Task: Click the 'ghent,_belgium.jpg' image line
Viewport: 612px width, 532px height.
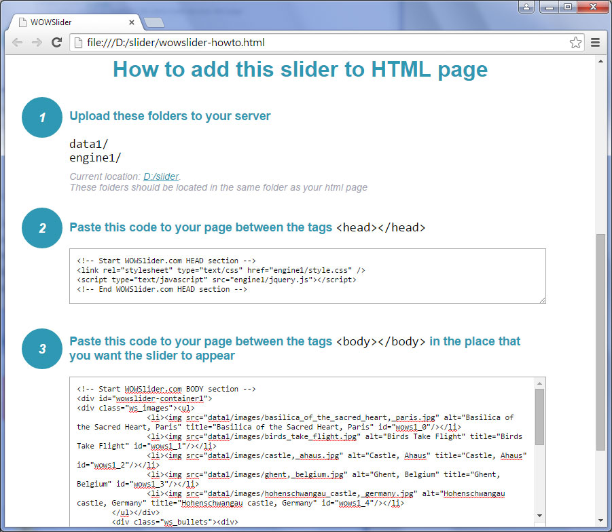Action: pyautogui.click(x=289, y=479)
